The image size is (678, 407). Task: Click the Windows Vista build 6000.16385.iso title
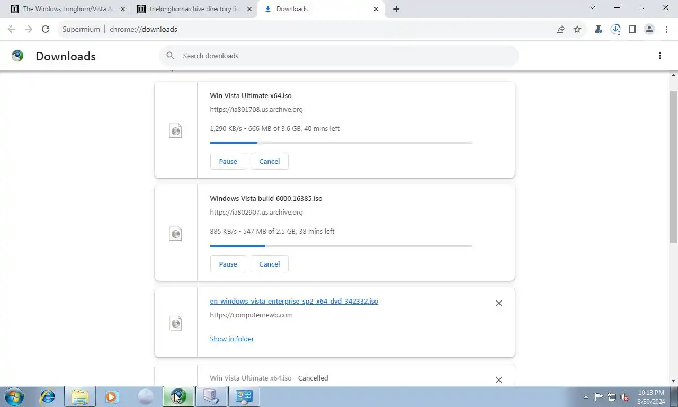pyautogui.click(x=266, y=198)
